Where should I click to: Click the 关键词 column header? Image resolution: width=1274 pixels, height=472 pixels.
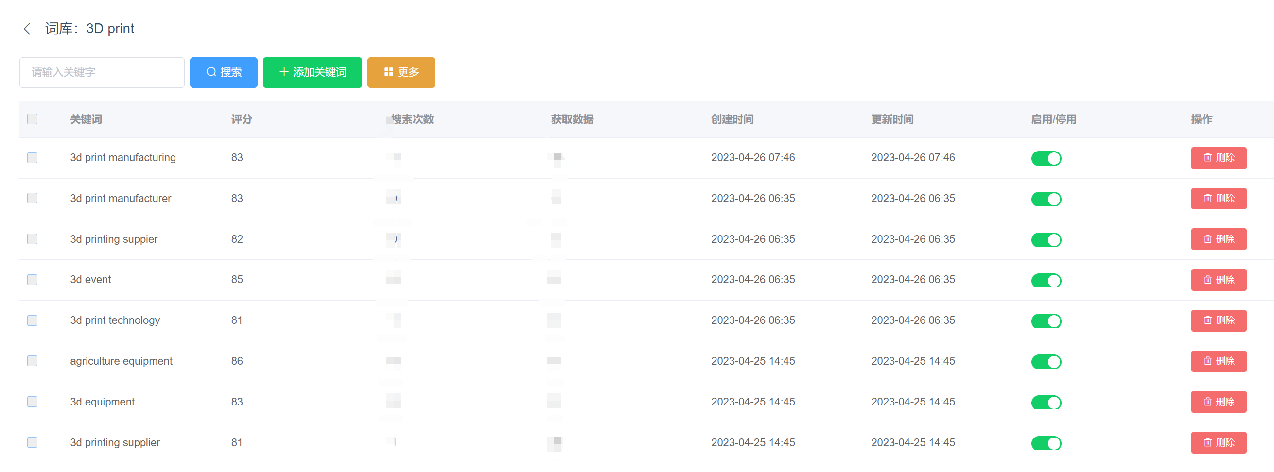click(x=86, y=119)
